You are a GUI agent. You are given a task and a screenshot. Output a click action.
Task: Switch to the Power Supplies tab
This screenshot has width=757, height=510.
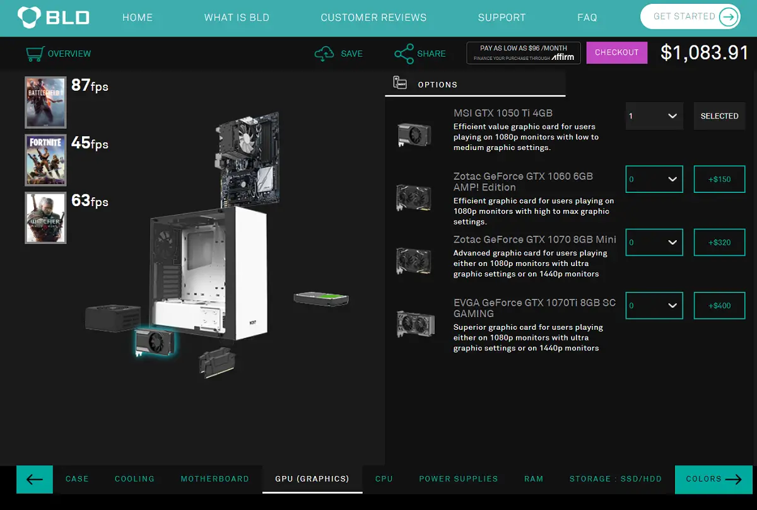[x=459, y=479]
